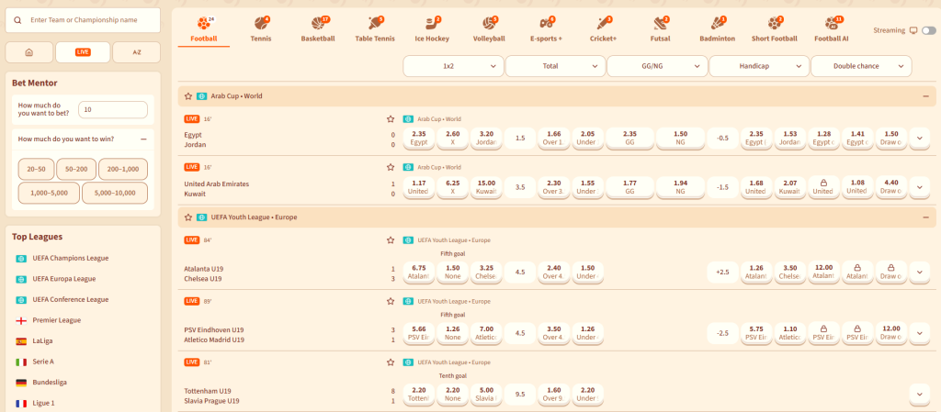Select GG at 1.77 for UAE vs Kuwait
941x412 pixels.
coord(629,187)
